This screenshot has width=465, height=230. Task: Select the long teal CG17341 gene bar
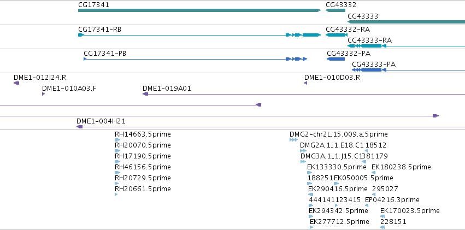[199, 10]
